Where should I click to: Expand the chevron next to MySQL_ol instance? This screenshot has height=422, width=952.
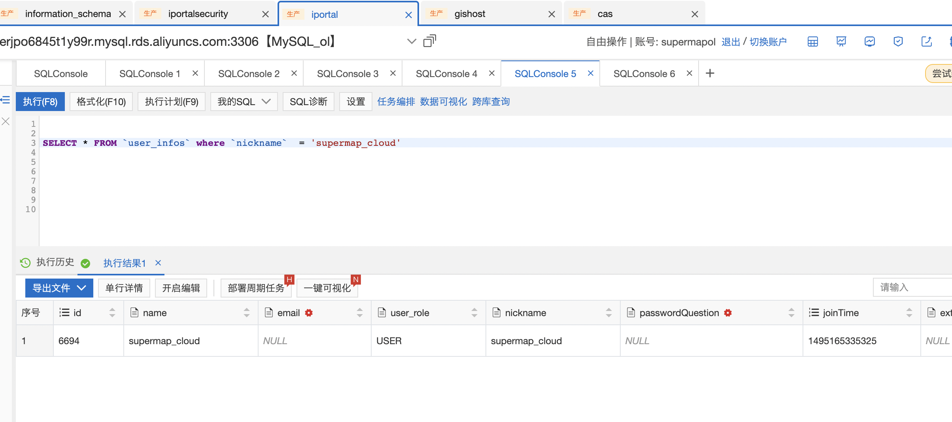411,41
